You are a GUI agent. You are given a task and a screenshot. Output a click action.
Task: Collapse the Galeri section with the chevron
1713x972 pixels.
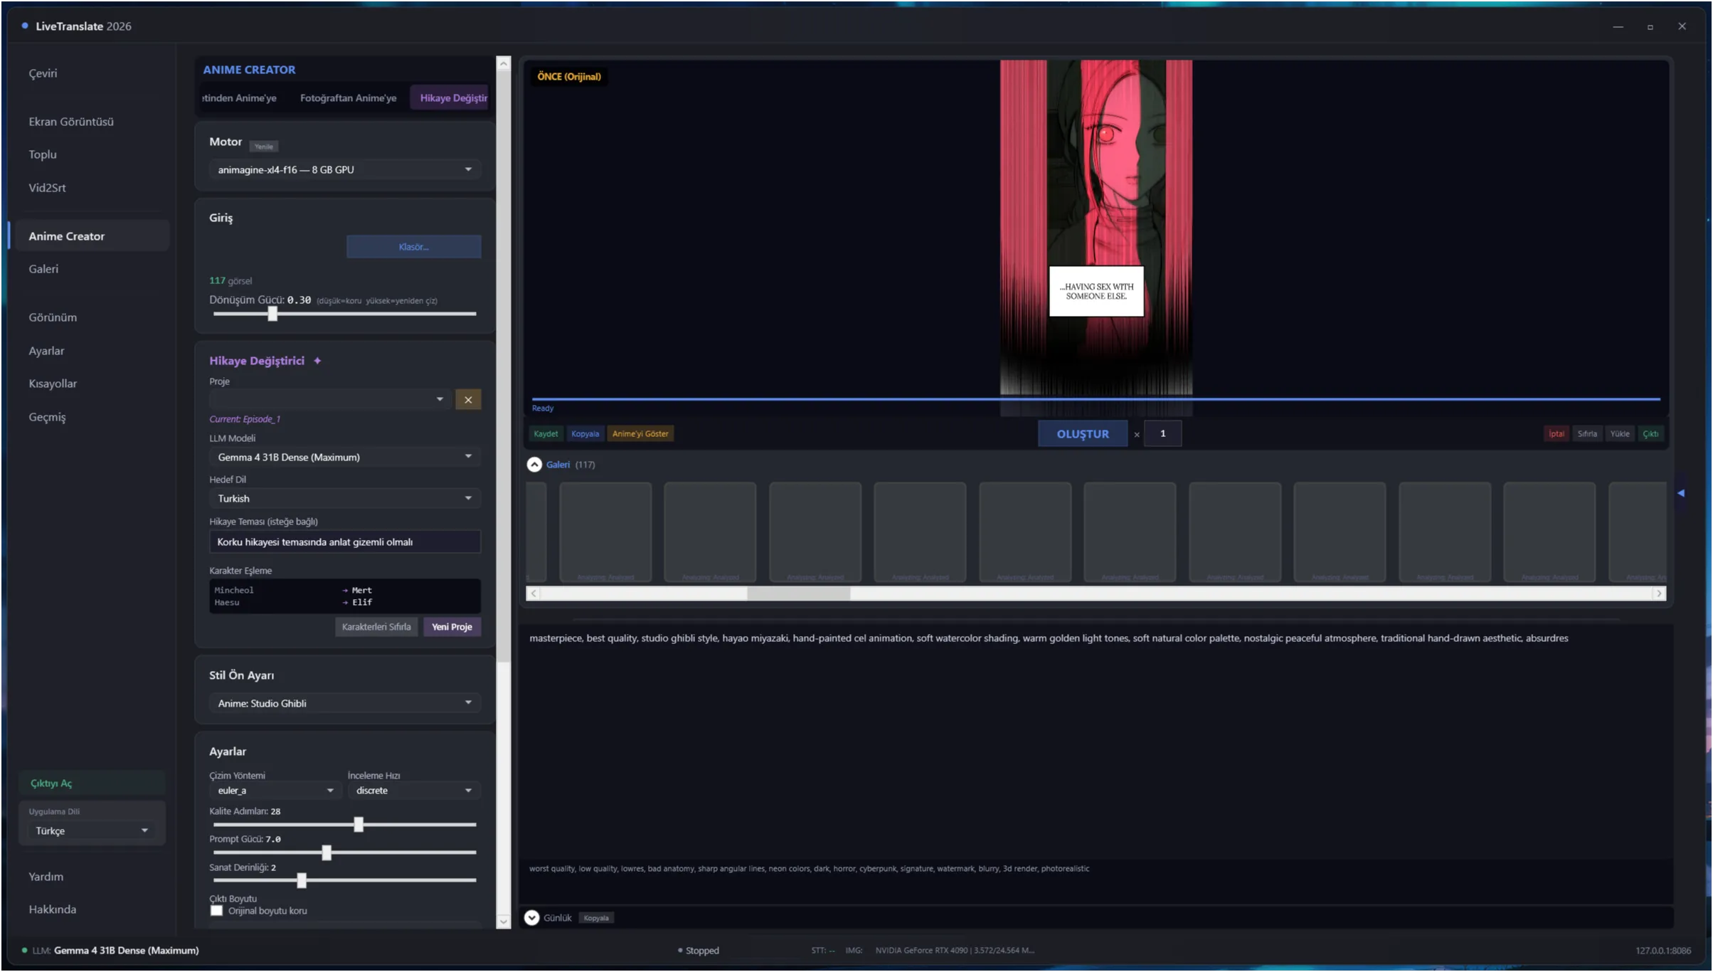534,465
